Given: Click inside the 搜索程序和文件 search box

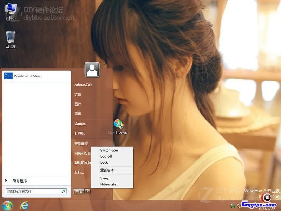Looking at the screenshot, I should pos(32,191).
